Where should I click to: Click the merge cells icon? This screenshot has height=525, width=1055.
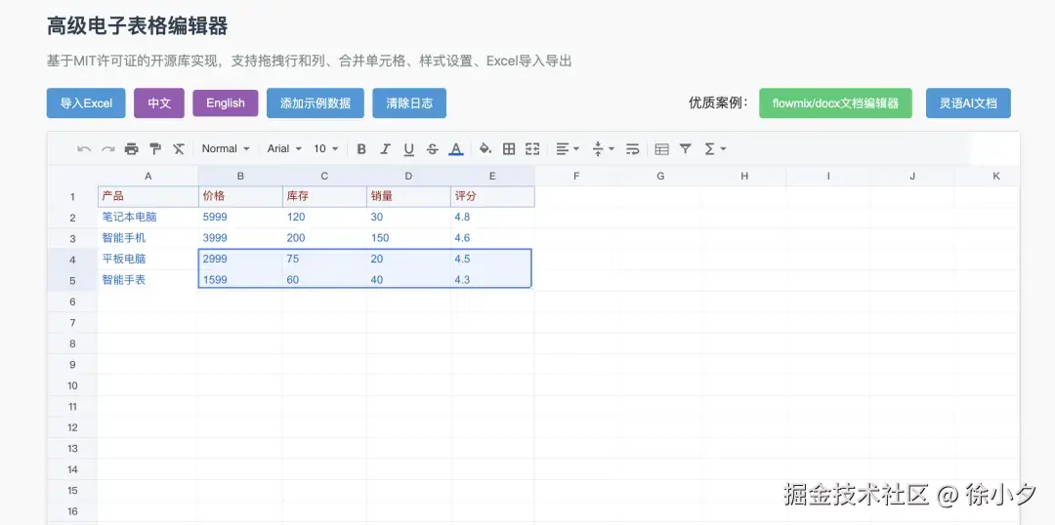pyautogui.click(x=532, y=149)
